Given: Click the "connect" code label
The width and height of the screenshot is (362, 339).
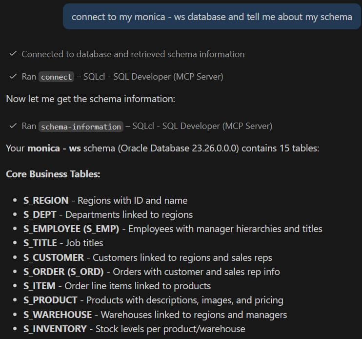Looking at the screenshot, I should pyautogui.click(x=57, y=77).
